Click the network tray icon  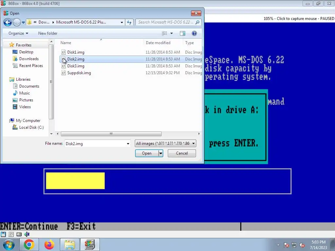[294, 245]
